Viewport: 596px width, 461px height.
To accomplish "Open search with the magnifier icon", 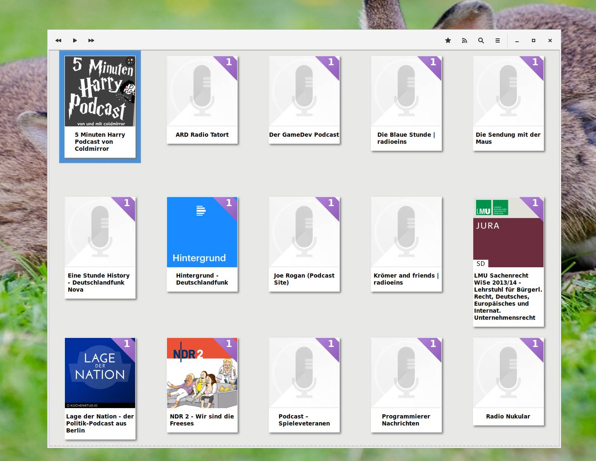I will click(x=481, y=40).
